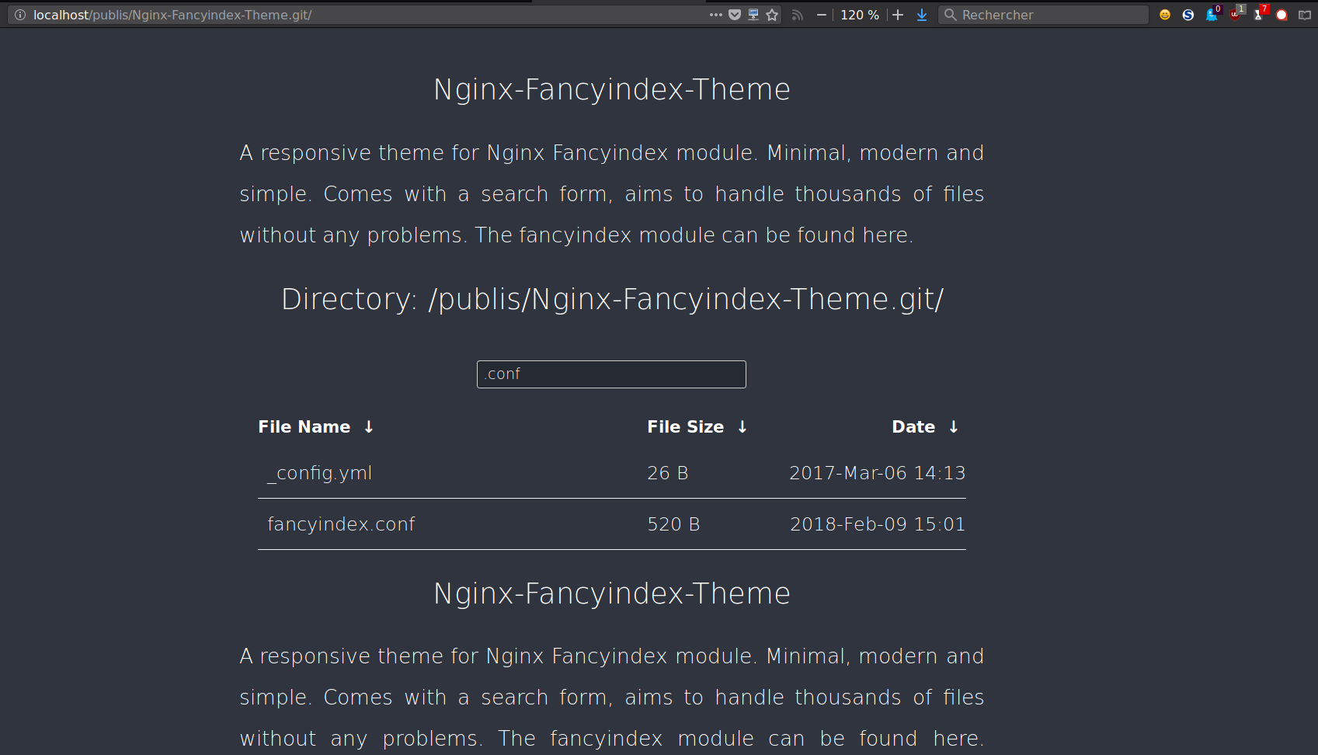Click the RSS feed subscribe icon
1318x755 pixels.
pos(798,15)
